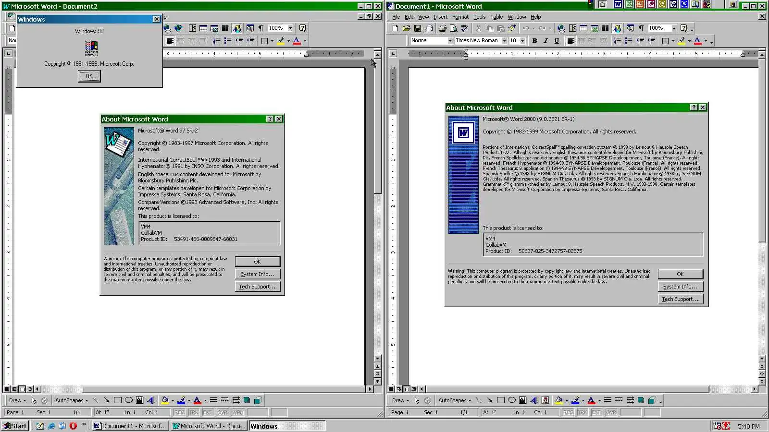Toggle Show/Hide paragraph marks in Word 2000
The height and width of the screenshot is (432, 769).
pyautogui.click(x=641, y=28)
